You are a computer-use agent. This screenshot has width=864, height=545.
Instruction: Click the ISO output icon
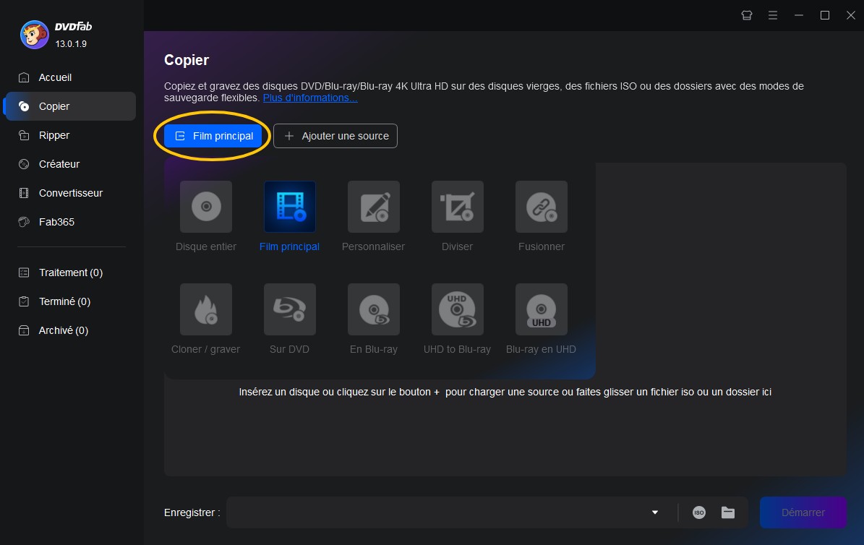(698, 512)
